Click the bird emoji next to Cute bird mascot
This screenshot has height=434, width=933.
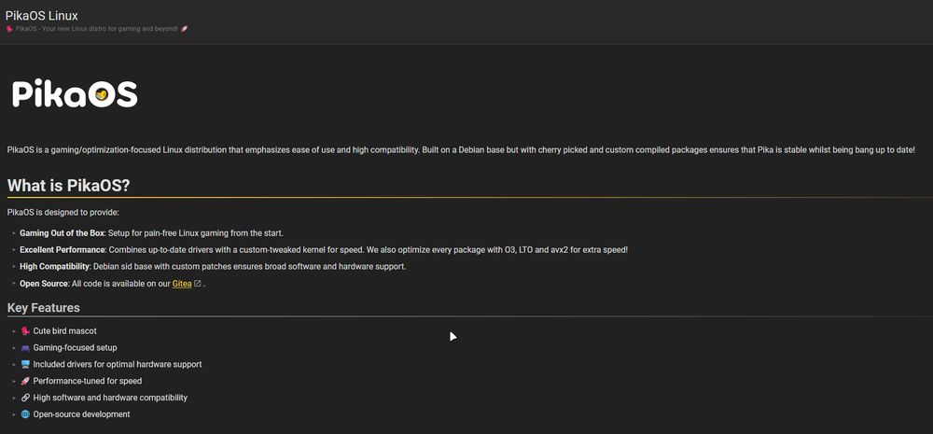click(x=25, y=330)
